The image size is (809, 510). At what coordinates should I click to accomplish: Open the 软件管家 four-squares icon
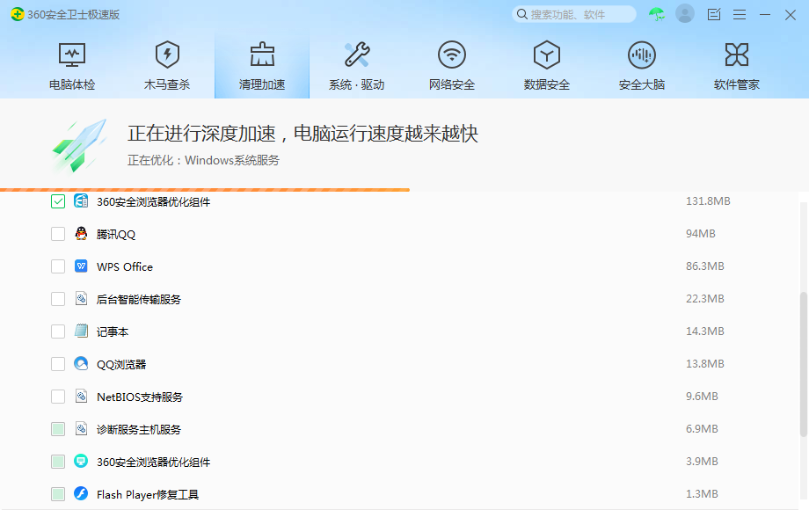pyautogui.click(x=737, y=55)
